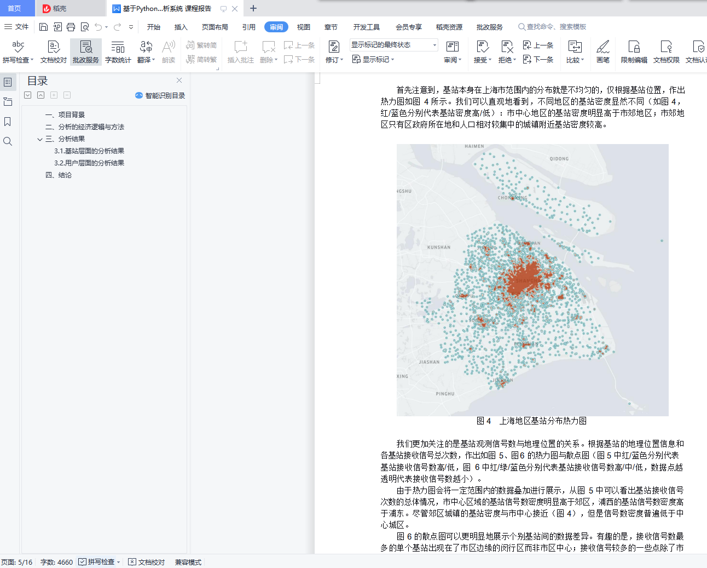Click the 页面: 5/16 page indicator

[17, 562]
